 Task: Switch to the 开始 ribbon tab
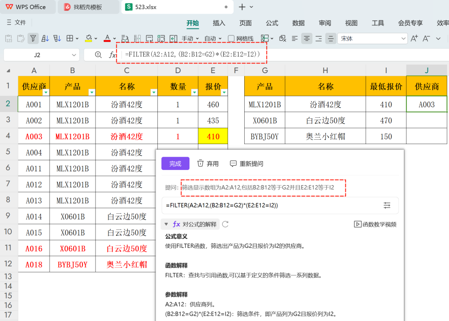193,23
